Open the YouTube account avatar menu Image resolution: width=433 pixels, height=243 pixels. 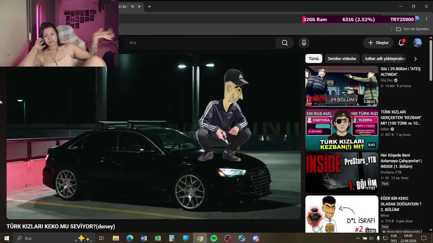tap(417, 43)
